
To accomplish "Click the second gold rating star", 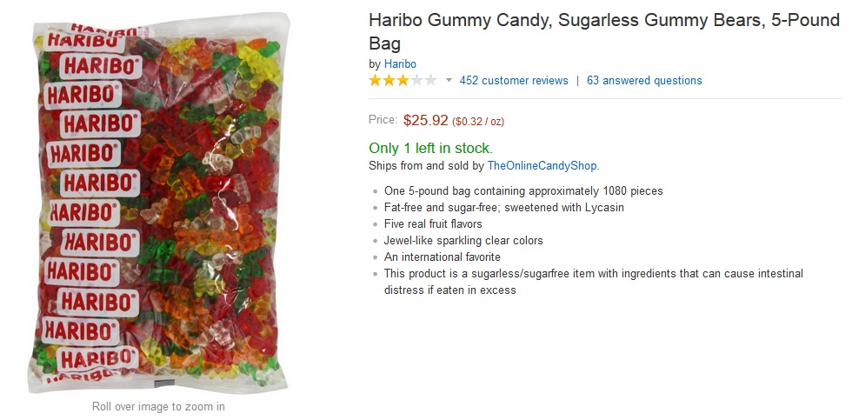I will [x=389, y=80].
